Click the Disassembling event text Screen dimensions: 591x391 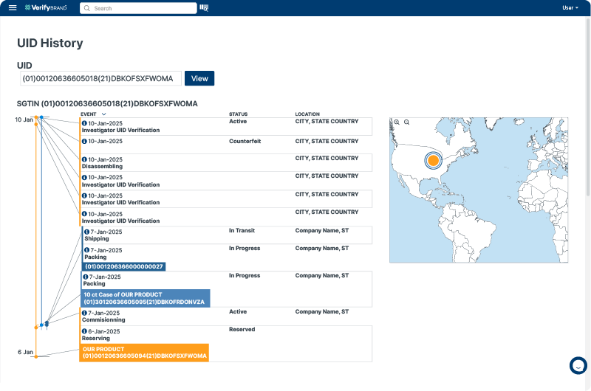tap(102, 166)
